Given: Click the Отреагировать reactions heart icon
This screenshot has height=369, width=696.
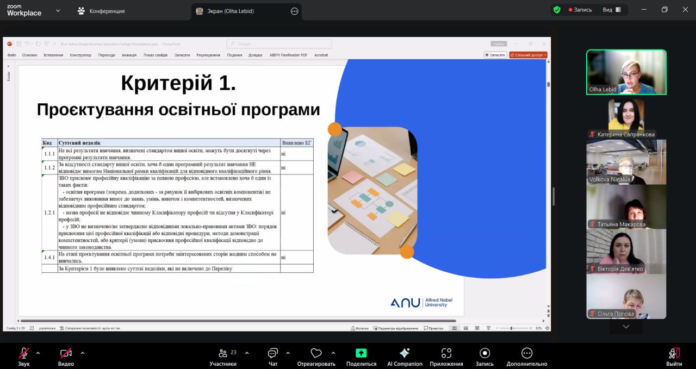Looking at the screenshot, I should click(316, 353).
